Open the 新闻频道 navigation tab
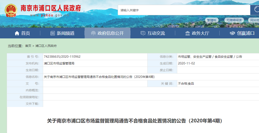The height and width of the screenshot is (133, 259). [62, 33]
